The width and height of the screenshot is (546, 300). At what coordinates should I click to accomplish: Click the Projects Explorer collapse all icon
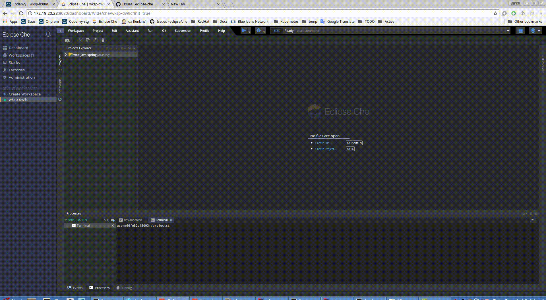pos(112,48)
